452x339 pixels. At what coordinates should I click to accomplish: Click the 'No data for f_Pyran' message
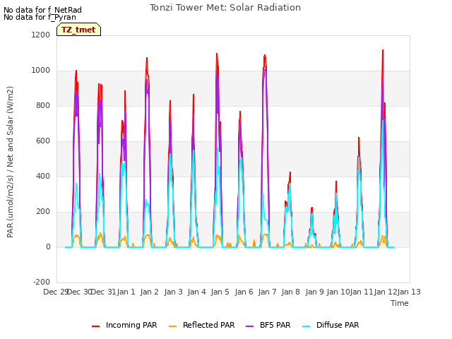coord(40,17)
